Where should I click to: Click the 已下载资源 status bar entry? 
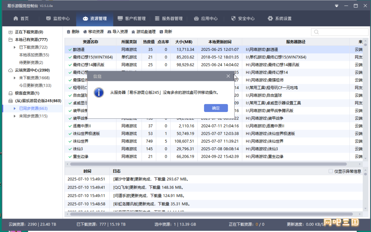pos(101,224)
